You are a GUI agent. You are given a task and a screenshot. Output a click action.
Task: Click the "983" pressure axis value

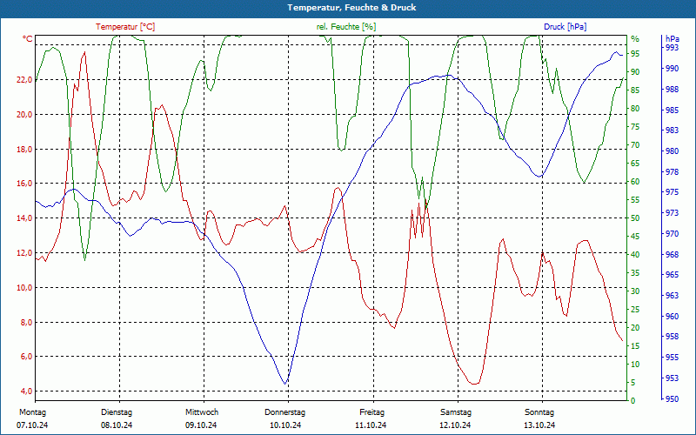tap(672, 130)
